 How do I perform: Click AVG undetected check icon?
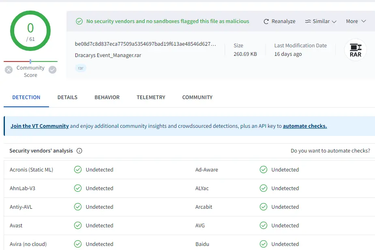pos(264,225)
